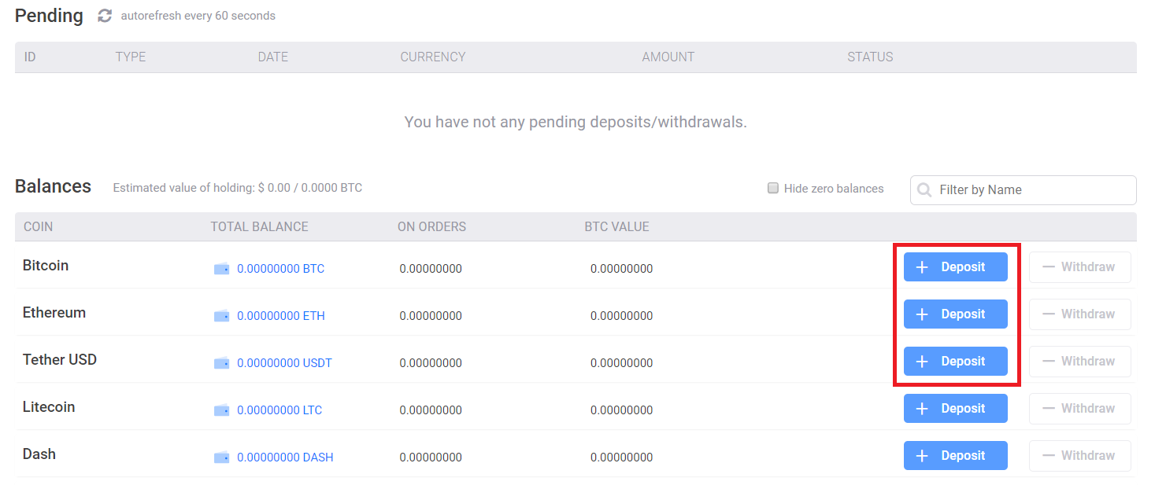Click the autorefresh icon beside Pending
This screenshot has width=1155, height=485.
pos(105,16)
